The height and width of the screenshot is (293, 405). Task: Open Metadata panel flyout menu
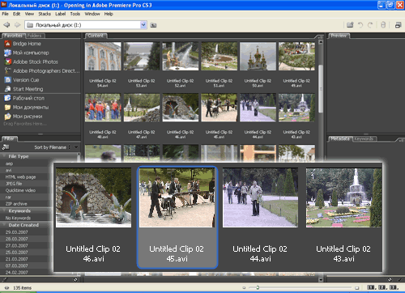pyautogui.click(x=401, y=140)
